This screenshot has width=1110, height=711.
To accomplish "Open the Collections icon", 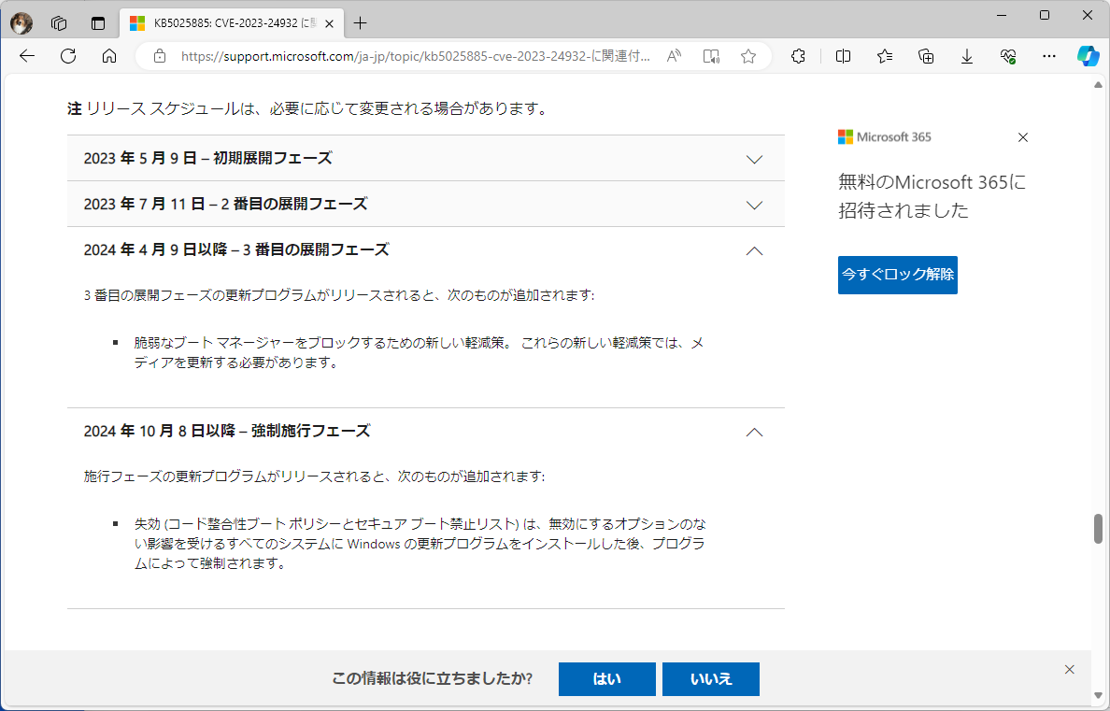I will tap(925, 56).
